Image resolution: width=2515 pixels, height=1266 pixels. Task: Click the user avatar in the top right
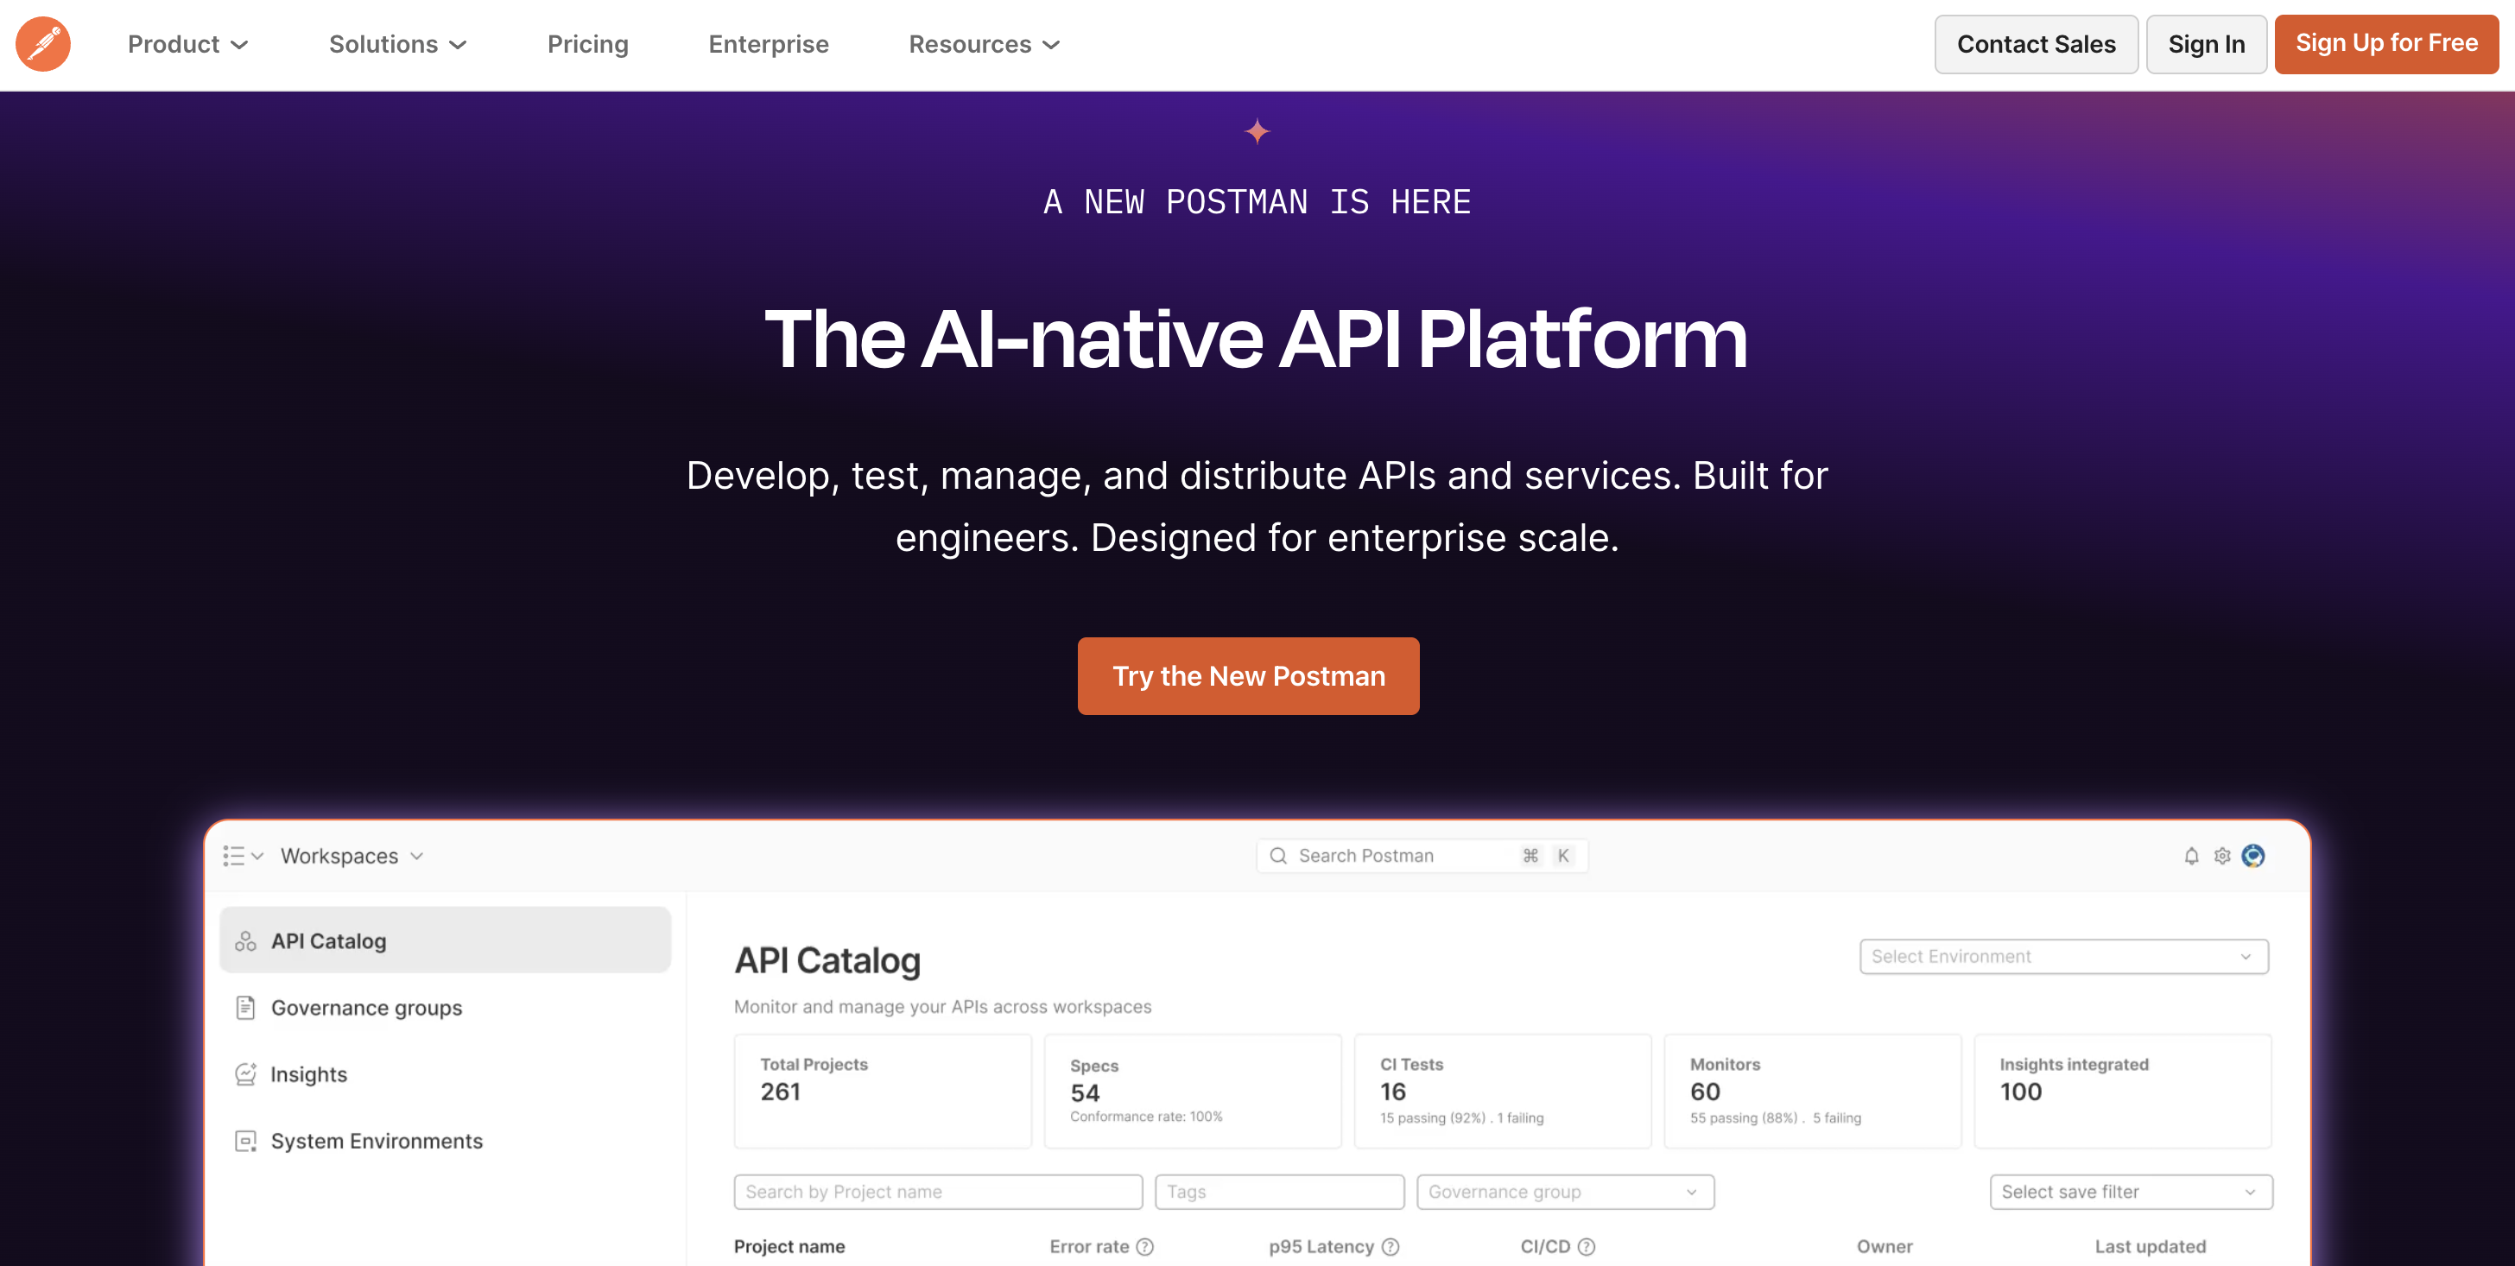pos(2255,856)
